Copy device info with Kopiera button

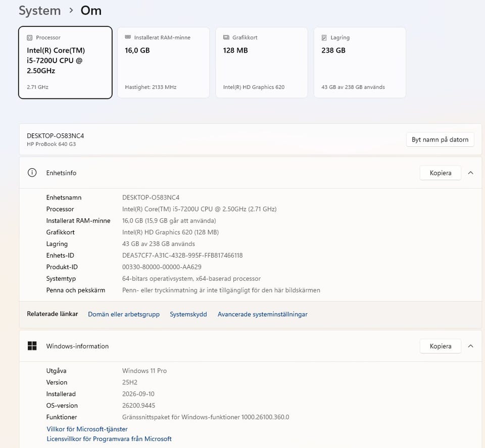click(x=440, y=173)
